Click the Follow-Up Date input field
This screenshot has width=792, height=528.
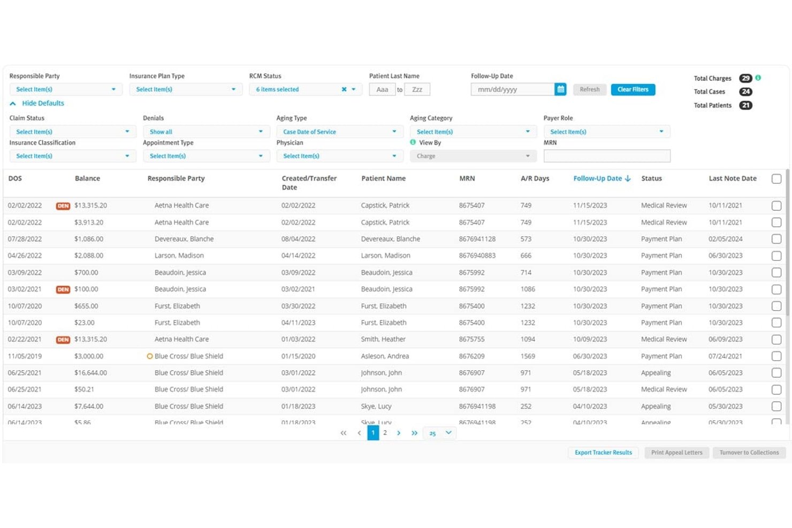coord(513,89)
